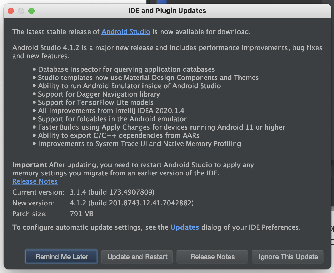Click the gray minimize window button
The width and height of the screenshot is (334, 273).
pyautogui.click(x=21, y=11)
